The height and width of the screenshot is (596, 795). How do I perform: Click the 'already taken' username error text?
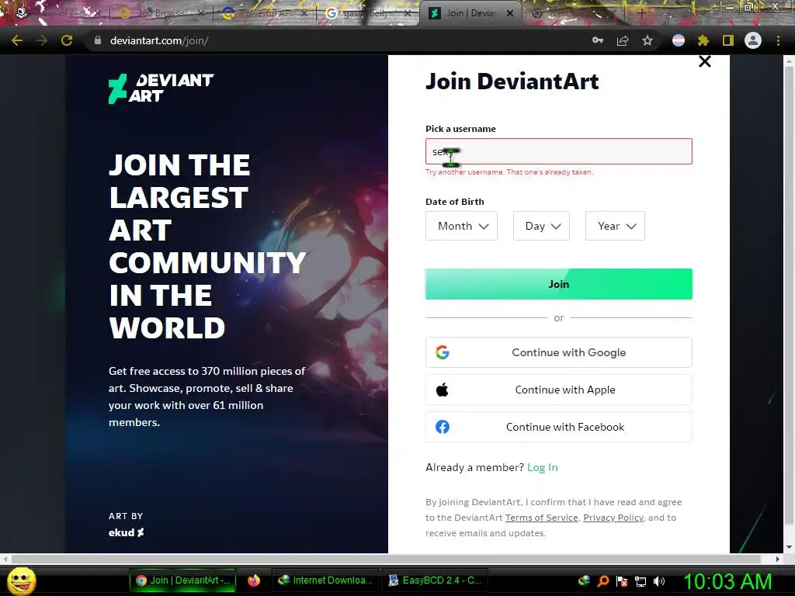click(509, 172)
